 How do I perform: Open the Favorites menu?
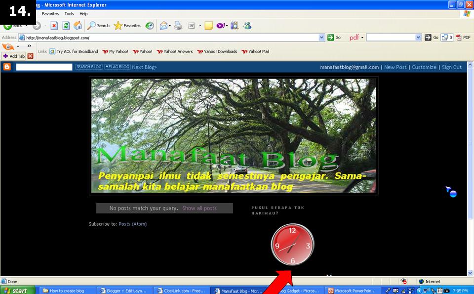[50, 14]
